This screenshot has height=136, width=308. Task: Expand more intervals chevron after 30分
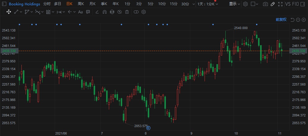coord(194,4)
